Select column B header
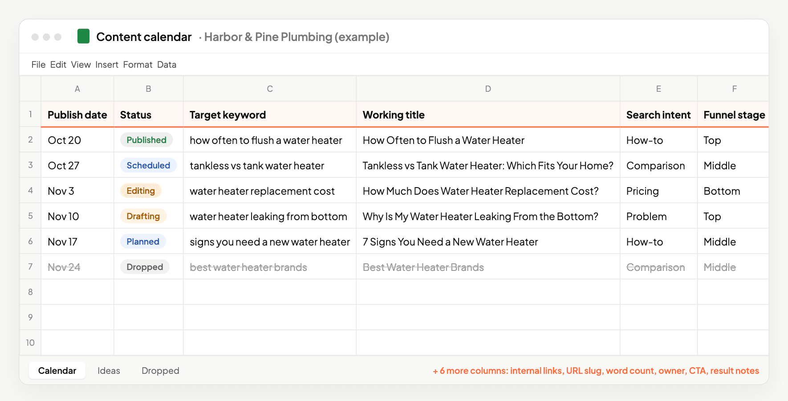Image resolution: width=788 pixels, height=401 pixels. click(149, 89)
